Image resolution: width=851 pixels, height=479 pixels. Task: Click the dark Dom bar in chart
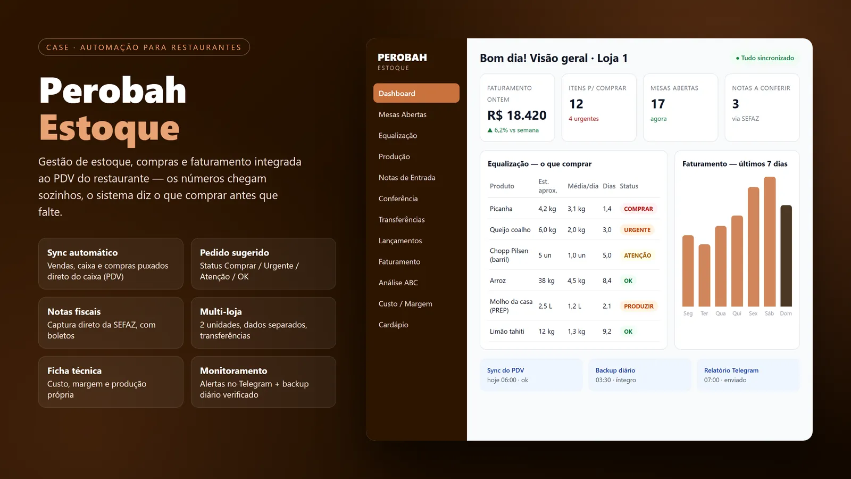[786, 256]
